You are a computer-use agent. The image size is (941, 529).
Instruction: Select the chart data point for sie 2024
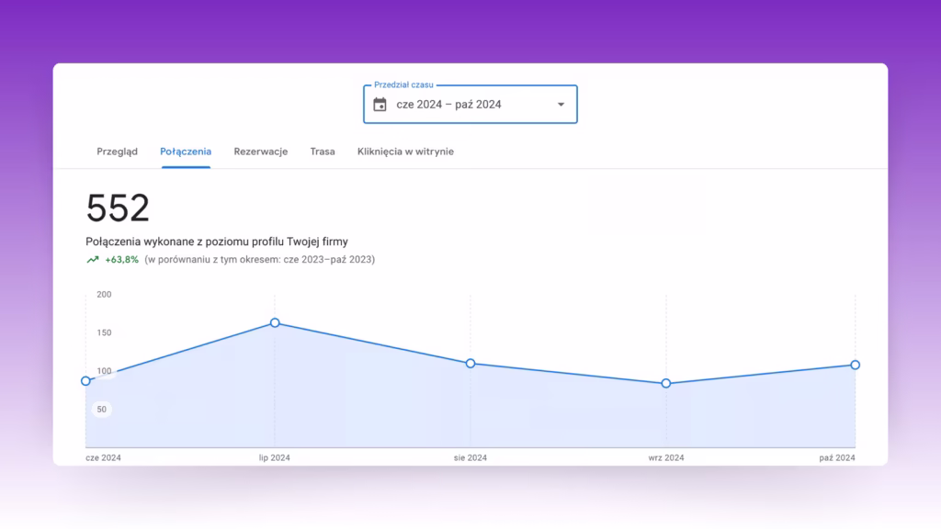click(470, 364)
